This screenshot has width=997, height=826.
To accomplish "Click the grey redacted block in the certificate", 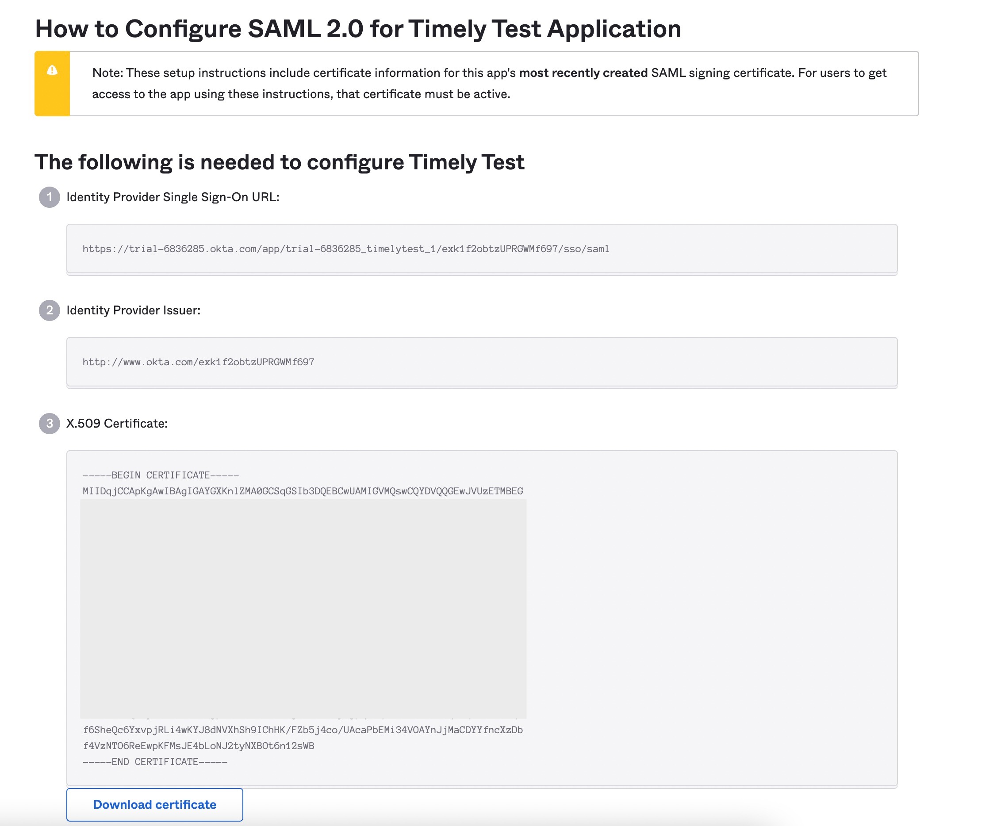I will pos(303,608).
